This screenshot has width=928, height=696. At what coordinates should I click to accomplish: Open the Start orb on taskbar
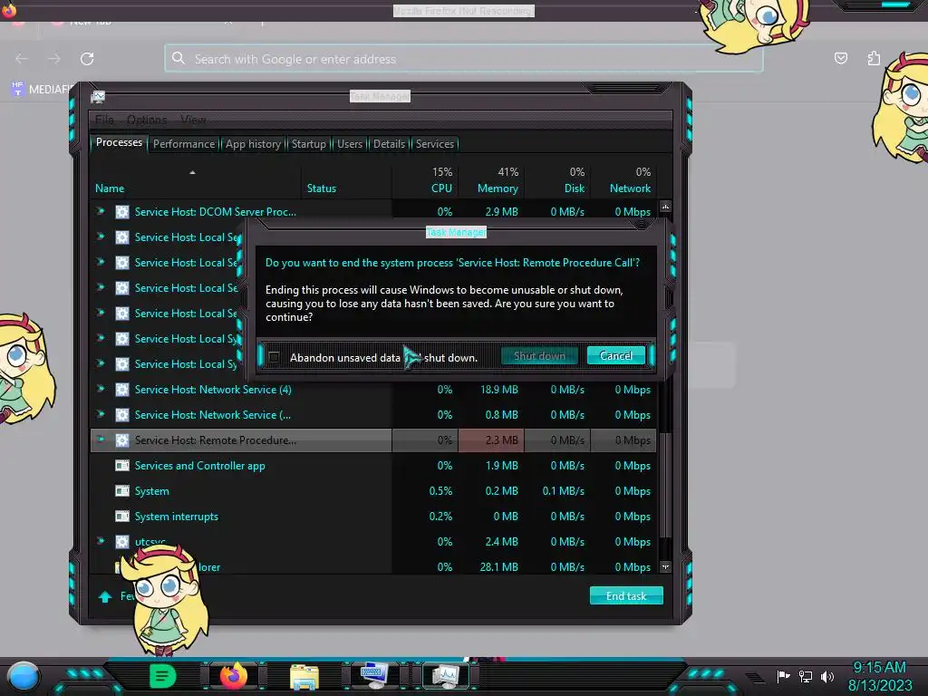click(24, 676)
